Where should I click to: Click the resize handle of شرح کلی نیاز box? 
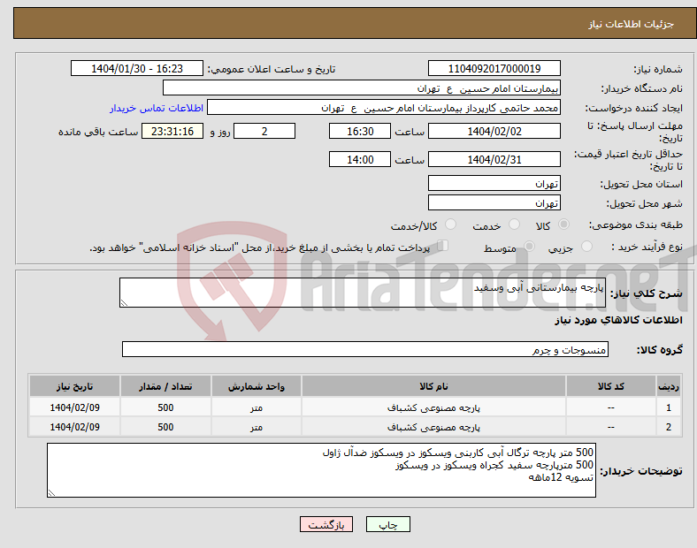click(x=124, y=303)
